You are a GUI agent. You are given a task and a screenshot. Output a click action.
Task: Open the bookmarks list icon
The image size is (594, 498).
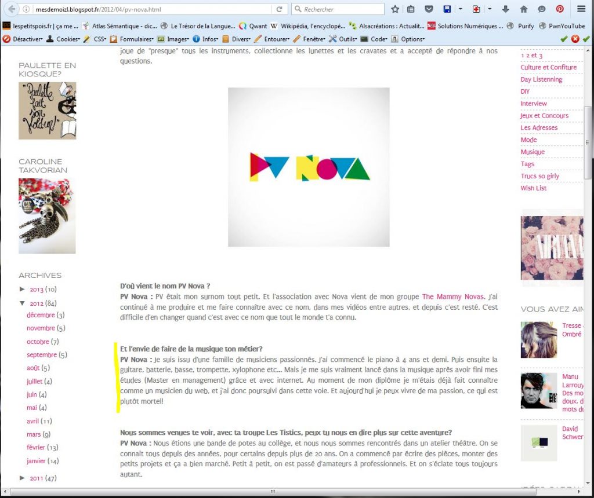tap(411, 9)
